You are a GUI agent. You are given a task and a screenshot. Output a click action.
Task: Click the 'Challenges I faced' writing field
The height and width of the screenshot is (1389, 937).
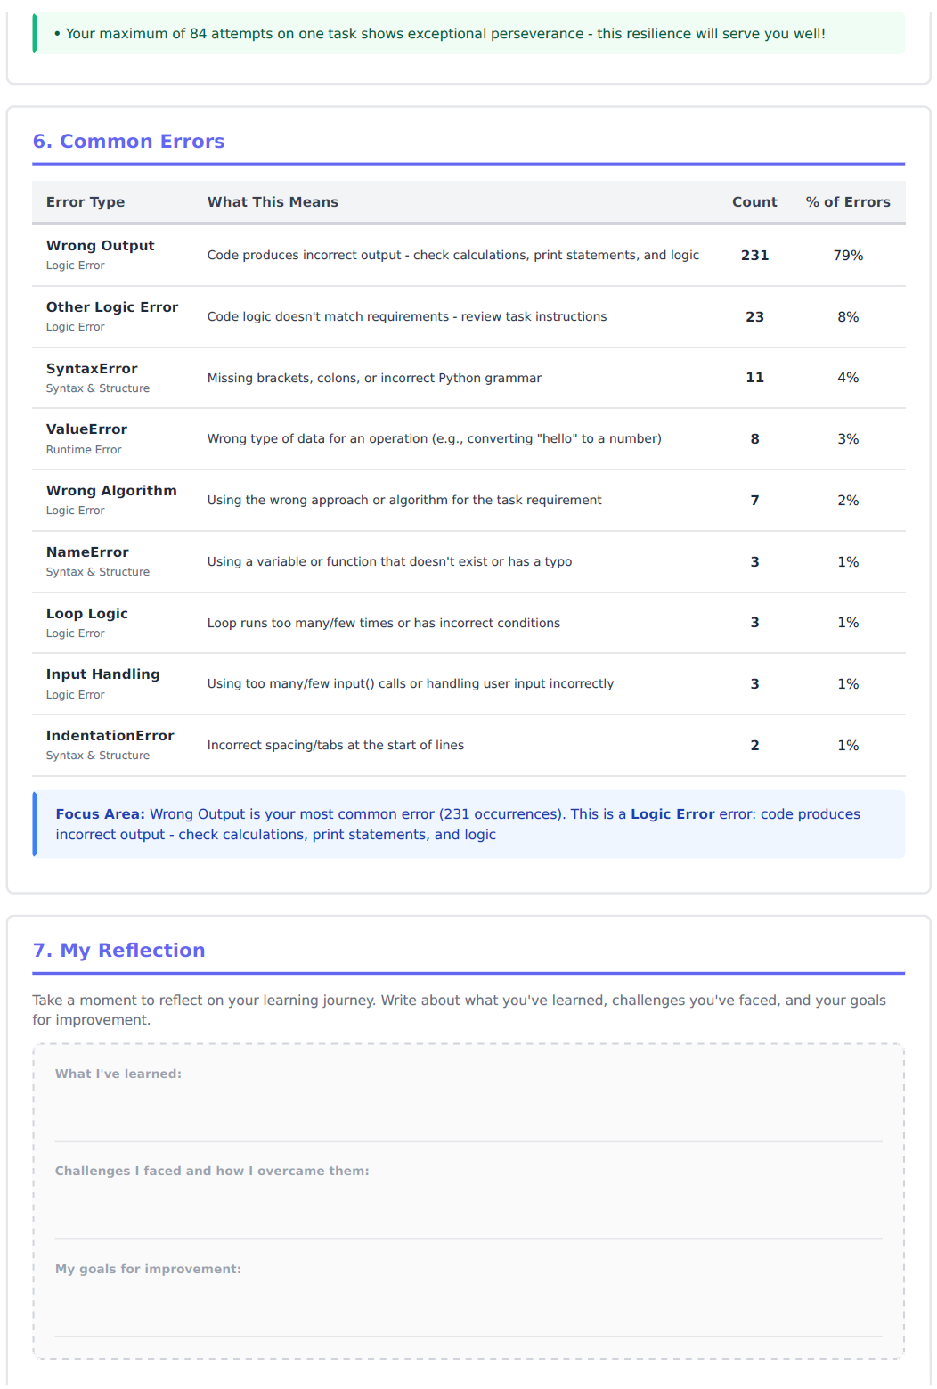pos(468,1210)
